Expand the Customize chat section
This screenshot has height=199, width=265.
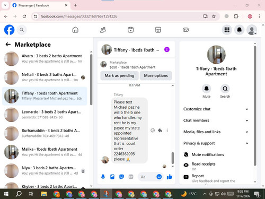(x=216, y=109)
